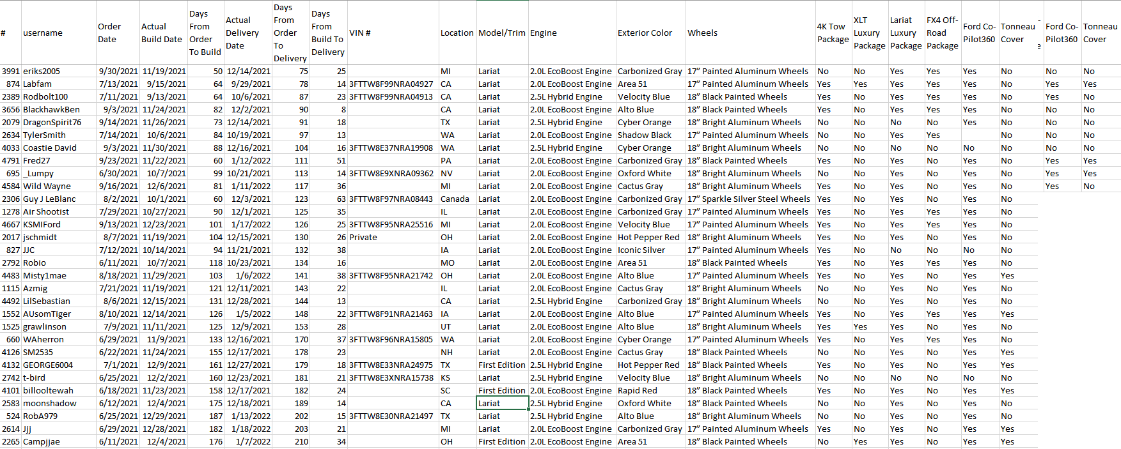Image resolution: width=1121 pixels, height=449 pixels.
Task: Click the Rapid Red color cell
Action: (x=650, y=390)
